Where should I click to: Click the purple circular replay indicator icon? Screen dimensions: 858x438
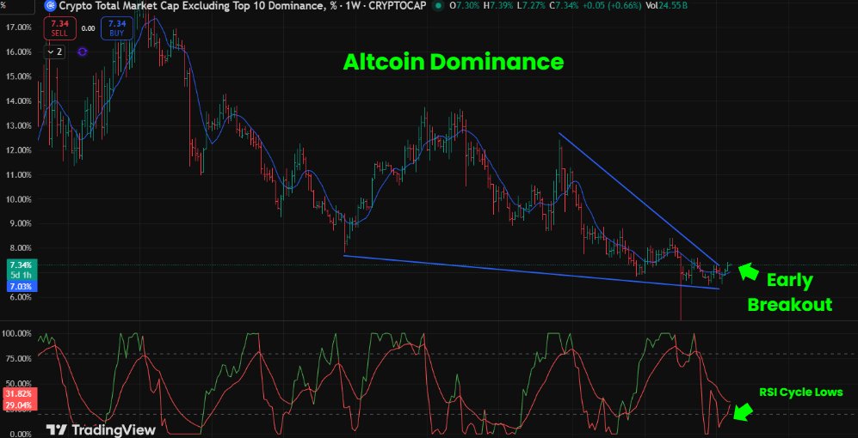[x=82, y=52]
